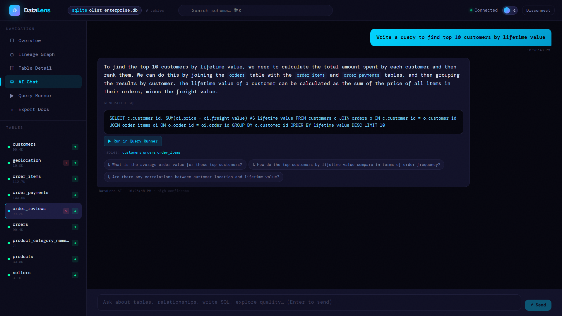Select the AI Chat navigation item
The height and width of the screenshot is (316, 562).
click(x=43, y=82)
